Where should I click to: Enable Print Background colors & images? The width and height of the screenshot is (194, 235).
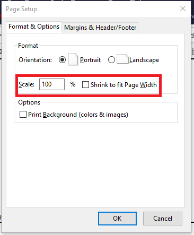(x=23, y=115)
